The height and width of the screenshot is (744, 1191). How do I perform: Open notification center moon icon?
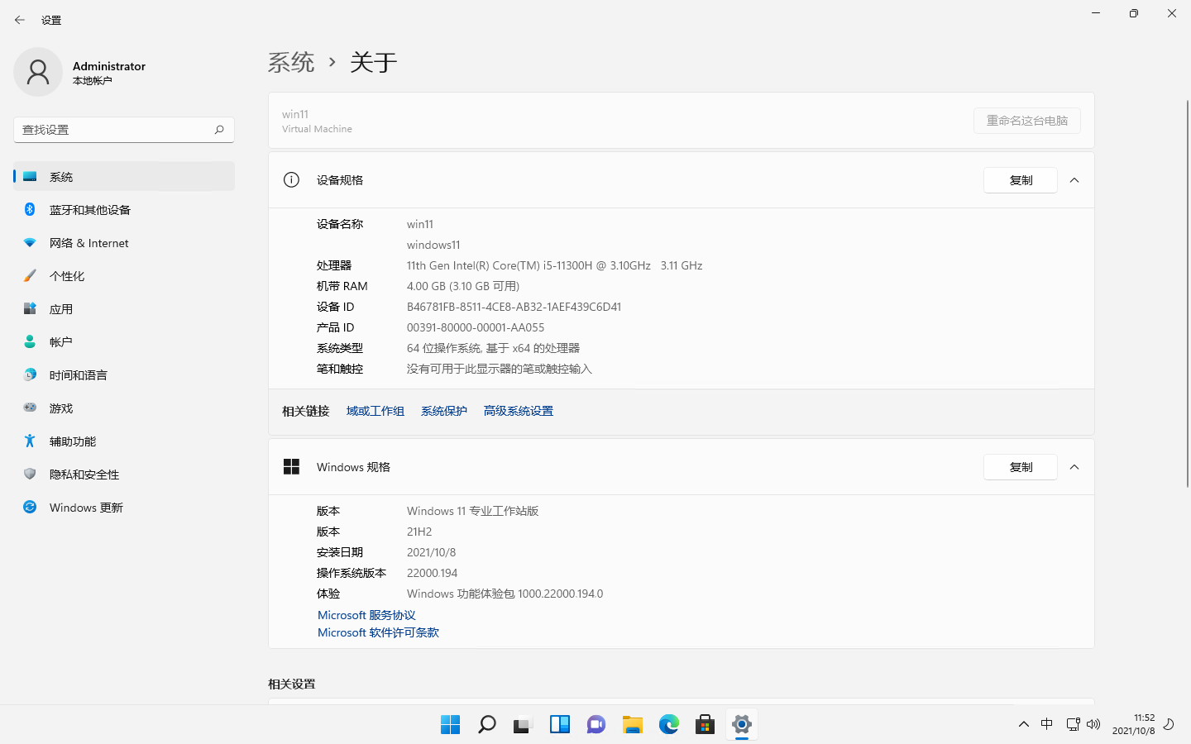tap(1169, 724)
